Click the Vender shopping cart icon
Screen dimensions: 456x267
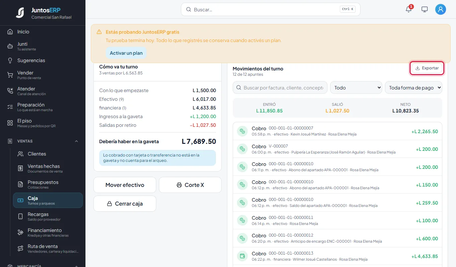tap(10, 75)
